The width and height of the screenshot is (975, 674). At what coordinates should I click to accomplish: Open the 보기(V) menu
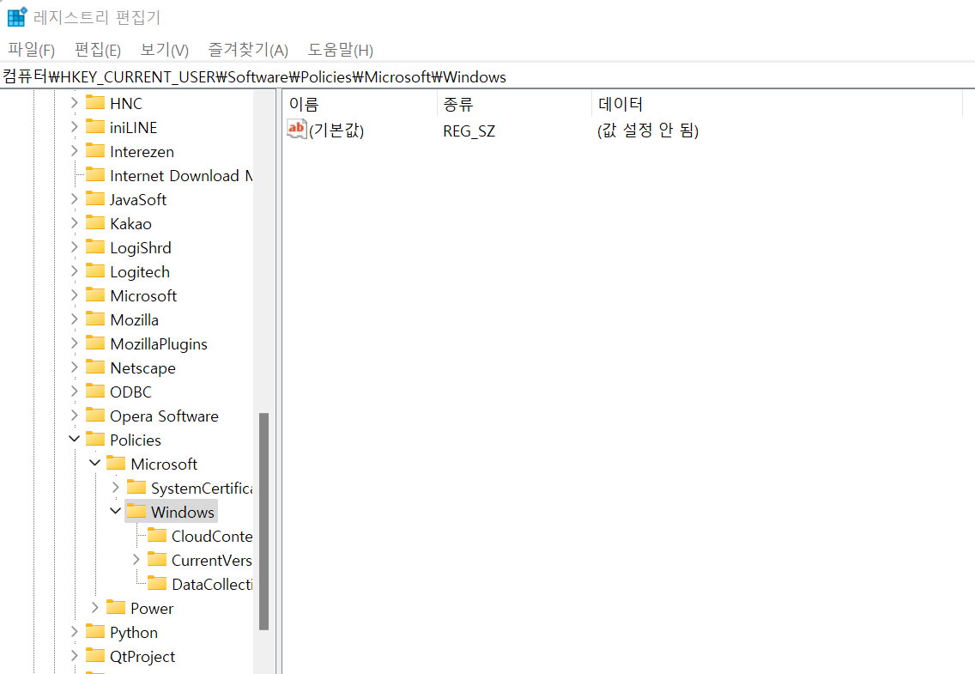(164, 50)
